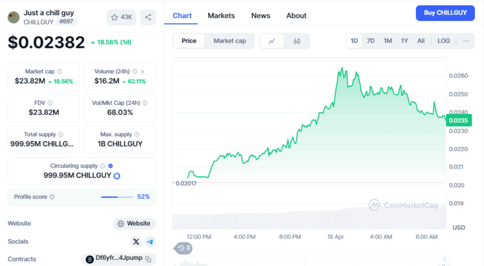484x266 pixels.
Task: Open Volume (24h) details chevron arrow
Action: [142, 72]
